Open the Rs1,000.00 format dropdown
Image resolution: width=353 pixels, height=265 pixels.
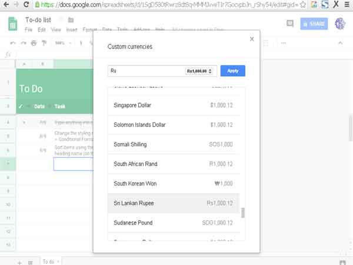[199, 71]
